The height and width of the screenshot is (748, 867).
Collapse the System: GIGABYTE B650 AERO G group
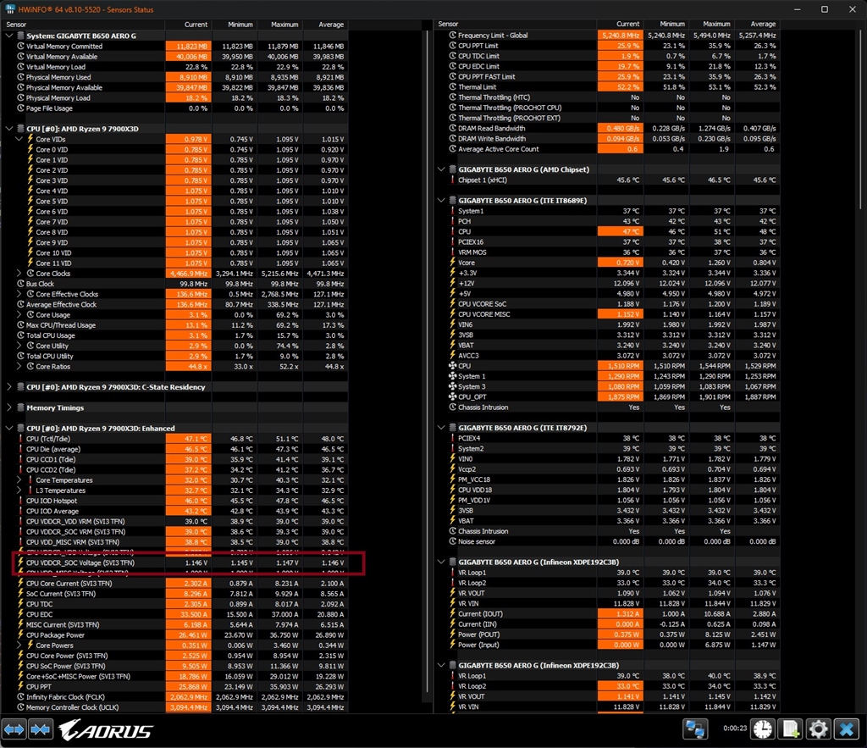(8, 36)
